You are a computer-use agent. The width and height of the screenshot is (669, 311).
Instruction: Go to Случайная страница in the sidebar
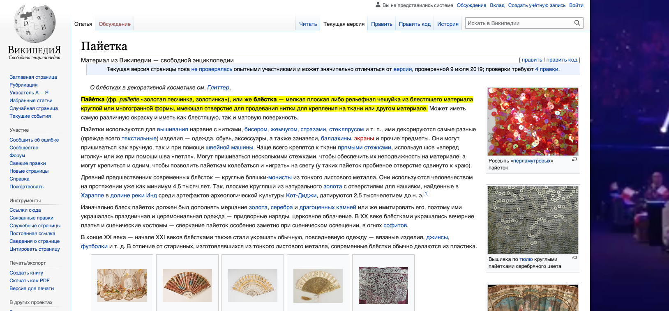click(34, 108)
